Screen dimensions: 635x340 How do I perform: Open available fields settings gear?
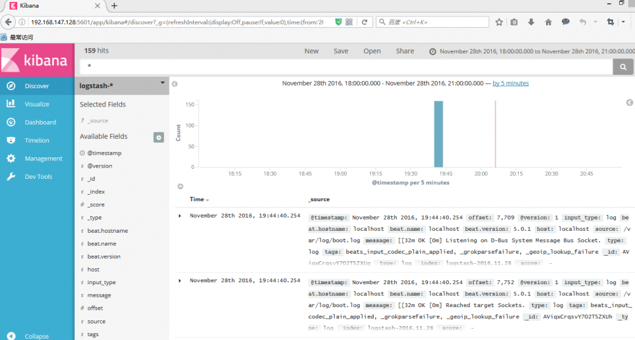tap(159, 138)
